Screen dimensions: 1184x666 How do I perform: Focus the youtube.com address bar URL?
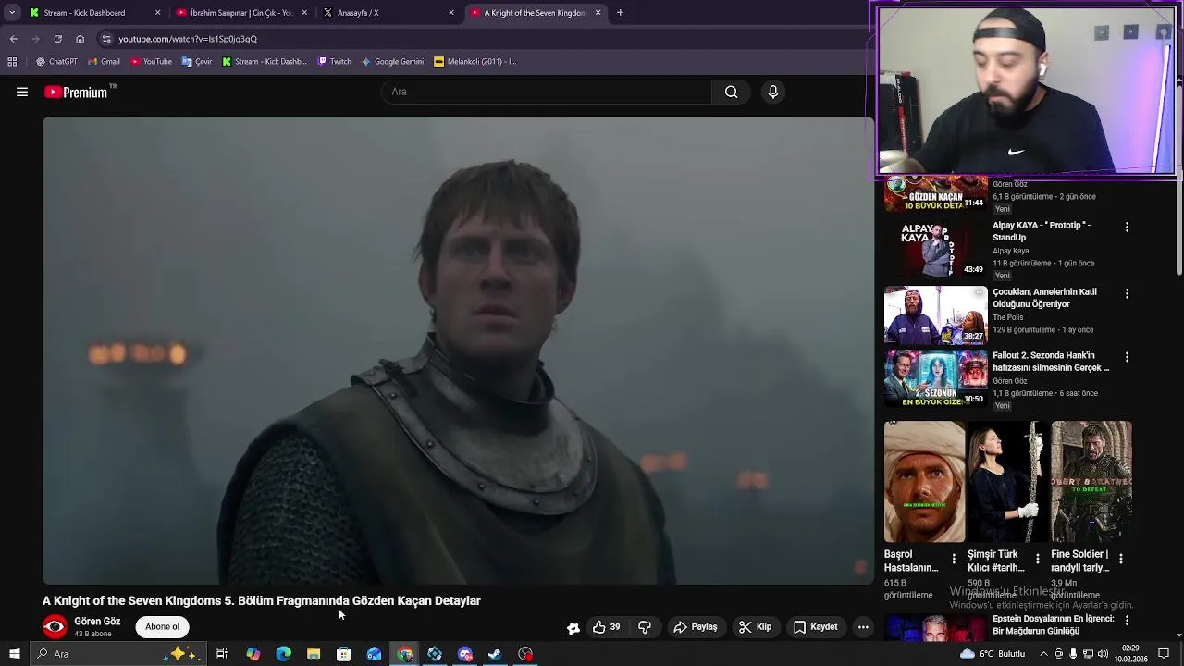pyautogui.click(x=188, y=39)
